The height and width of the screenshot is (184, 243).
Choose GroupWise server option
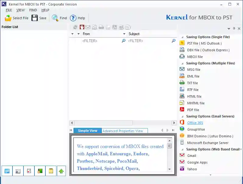[x=196, y=129]
